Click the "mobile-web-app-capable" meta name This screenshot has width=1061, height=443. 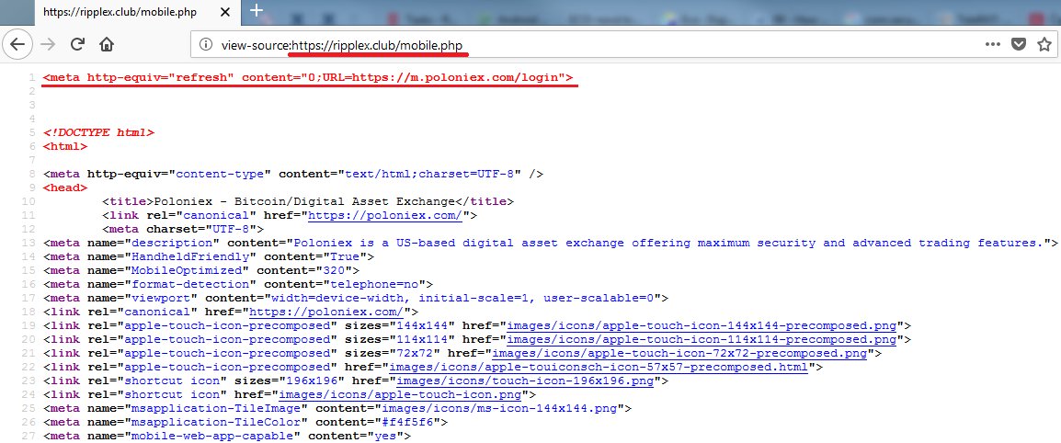212,437
